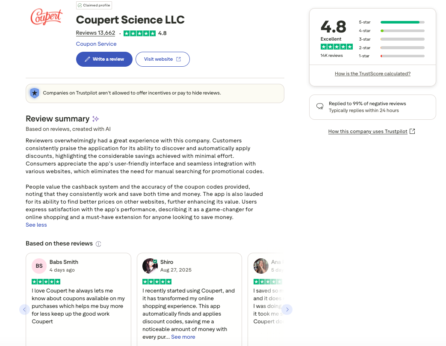
Task: Open the info icon beside Based on these reviews
Action: click(98, 244)
